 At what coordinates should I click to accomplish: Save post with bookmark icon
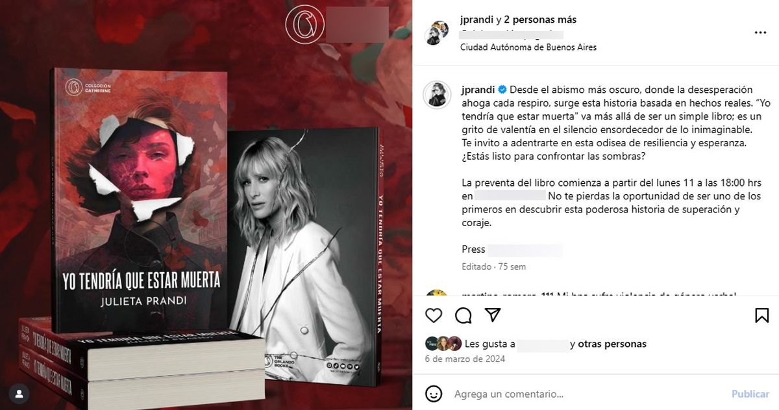coord(761,316)
